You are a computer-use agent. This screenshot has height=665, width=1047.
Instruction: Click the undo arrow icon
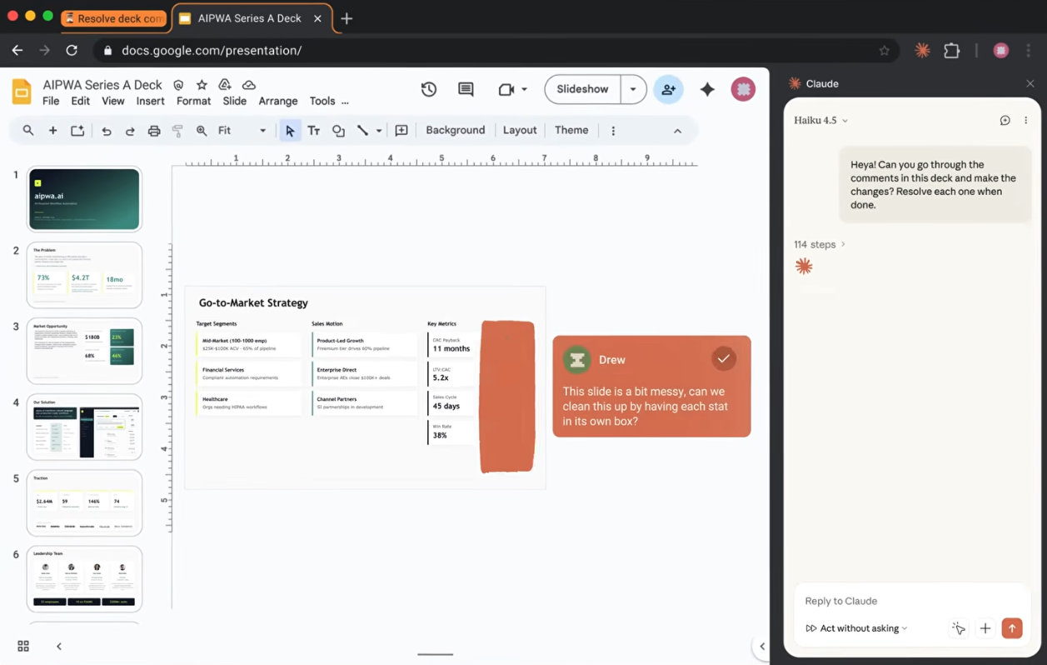point(107,131)
